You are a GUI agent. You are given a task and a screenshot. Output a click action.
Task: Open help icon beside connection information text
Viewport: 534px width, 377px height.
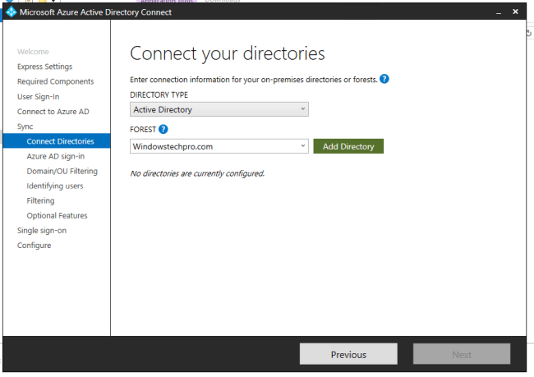click(384, 79)
